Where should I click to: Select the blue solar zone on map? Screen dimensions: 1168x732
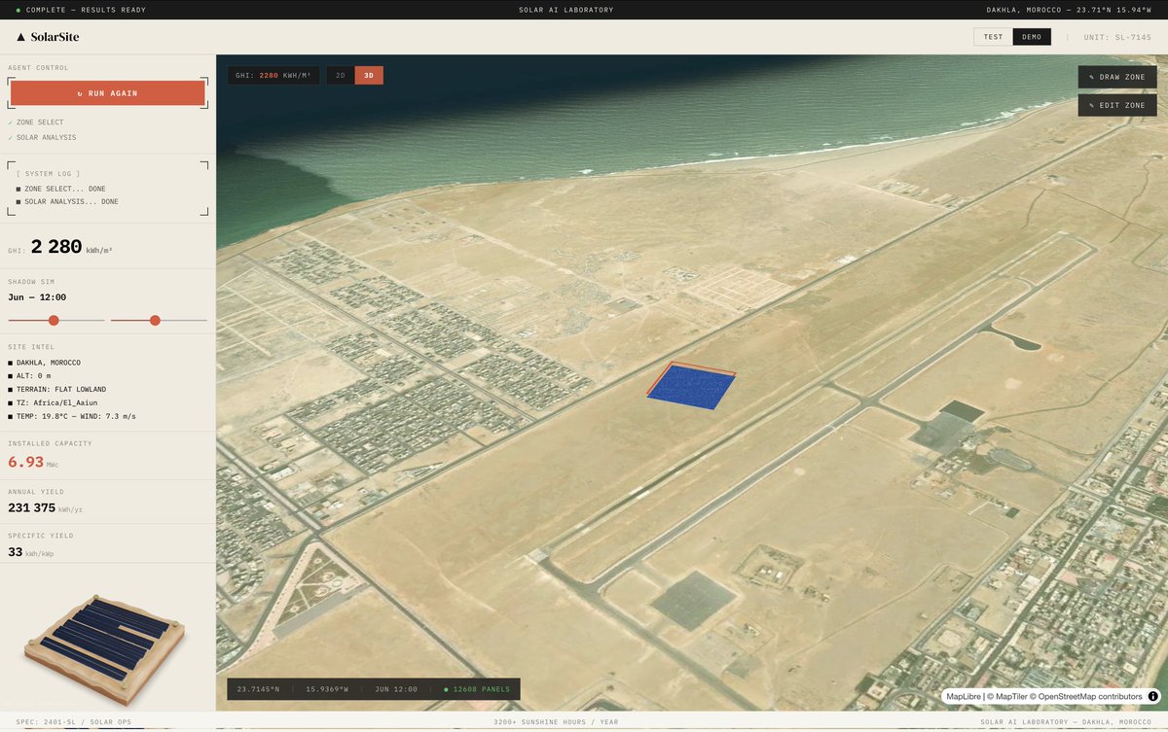click(x=691, y=389)
